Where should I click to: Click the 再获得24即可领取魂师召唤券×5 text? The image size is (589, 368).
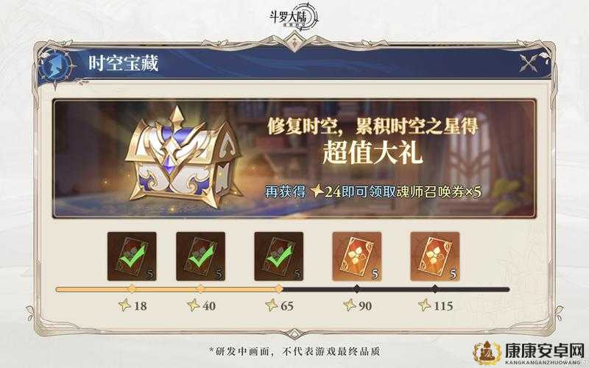373,191
